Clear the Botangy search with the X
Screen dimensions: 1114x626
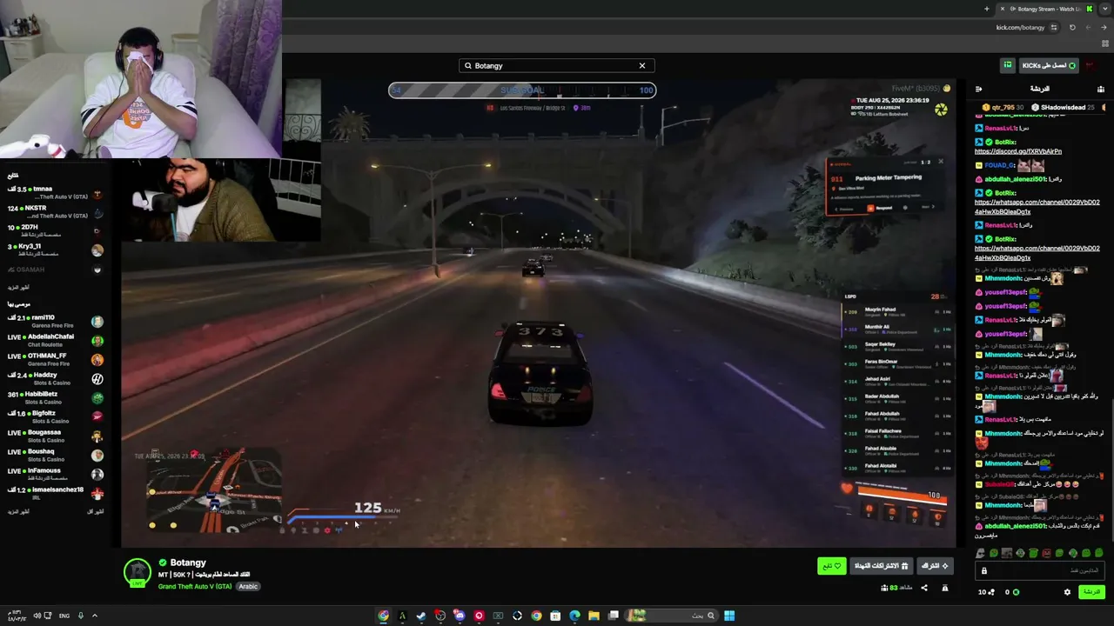pyautogui.click(x=642, y=65)
